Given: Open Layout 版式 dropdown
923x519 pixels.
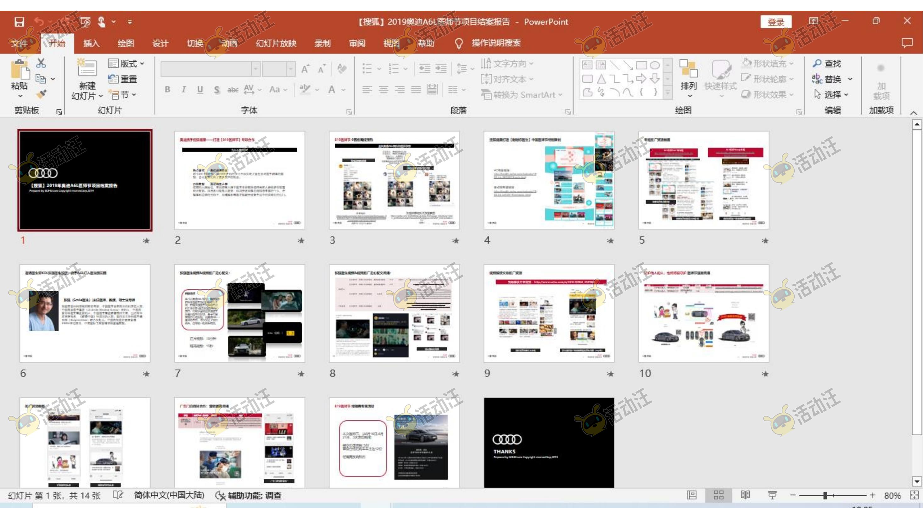Looking at the screenshot, I should (x=126, y=64).
